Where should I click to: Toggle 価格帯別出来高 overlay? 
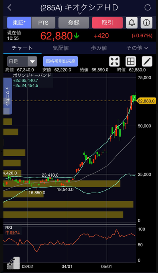coord(61,61)
